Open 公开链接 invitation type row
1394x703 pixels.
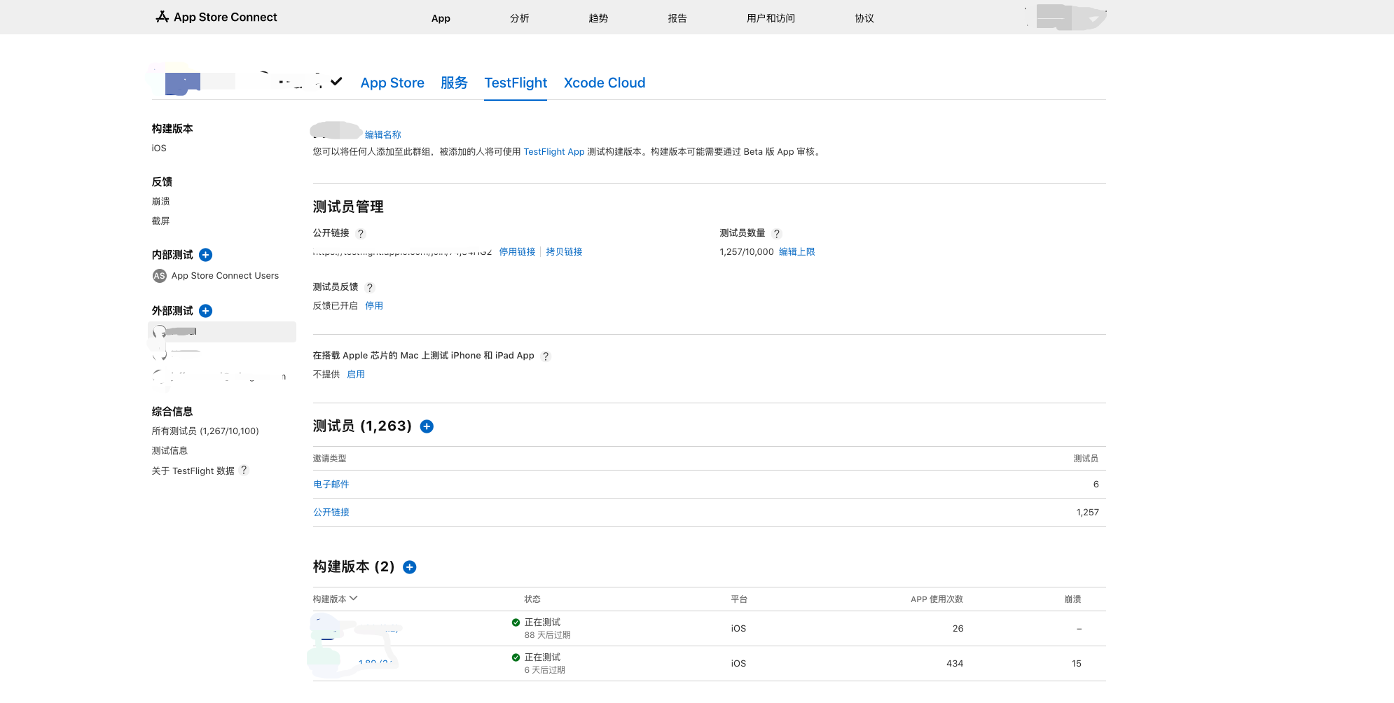(331, 513)
